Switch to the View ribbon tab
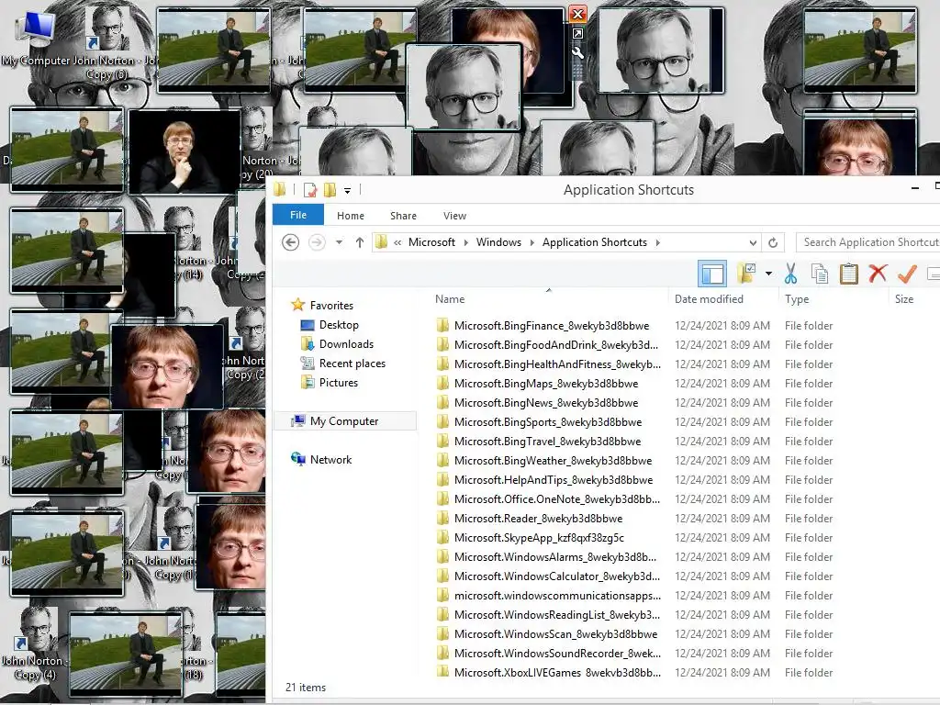This screenshot has width=940, height=705. [x=454, y=215]
